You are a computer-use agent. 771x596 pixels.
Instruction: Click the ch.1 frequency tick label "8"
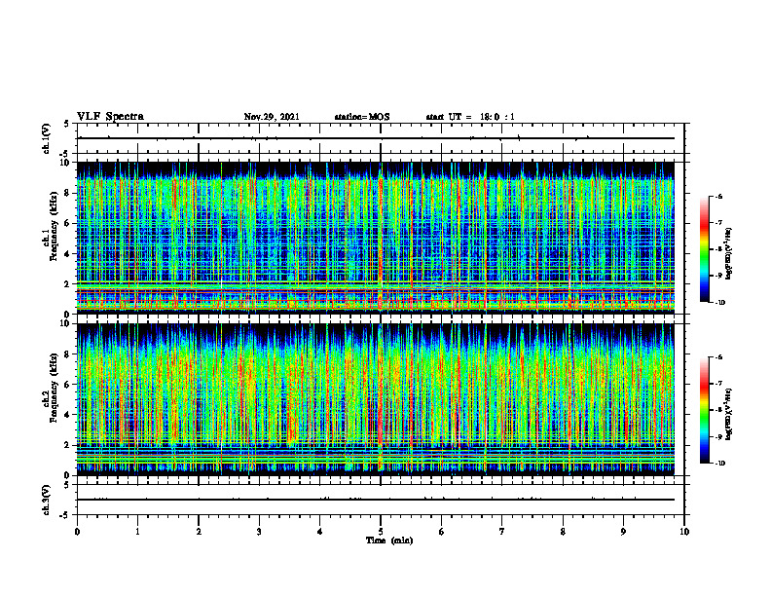pyautogui.click(x=68, y=193)
